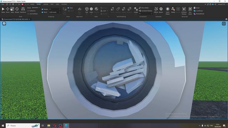Toggle Show Welds

click(144, 8)
